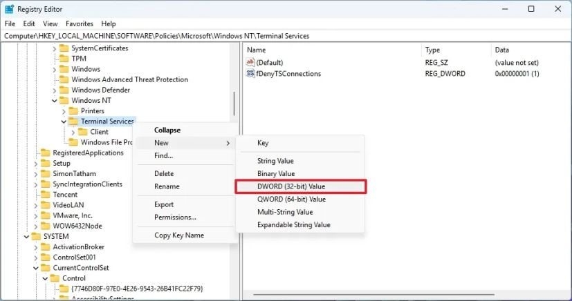Click the Registry Editor app icon in title bar
The height and width of the screenshot is (301, 572).
[x=9, y=9]
